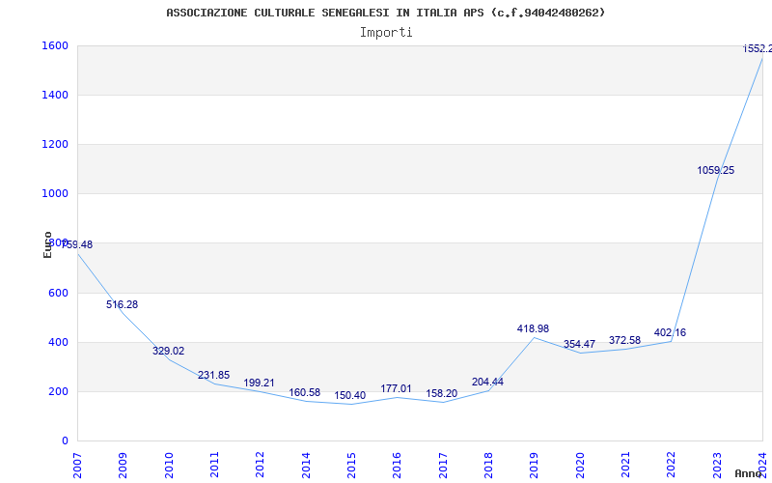Click the 2017 year axis label
Image resolution: width=772 pixels, height=483 pixels.
(443, 466)
